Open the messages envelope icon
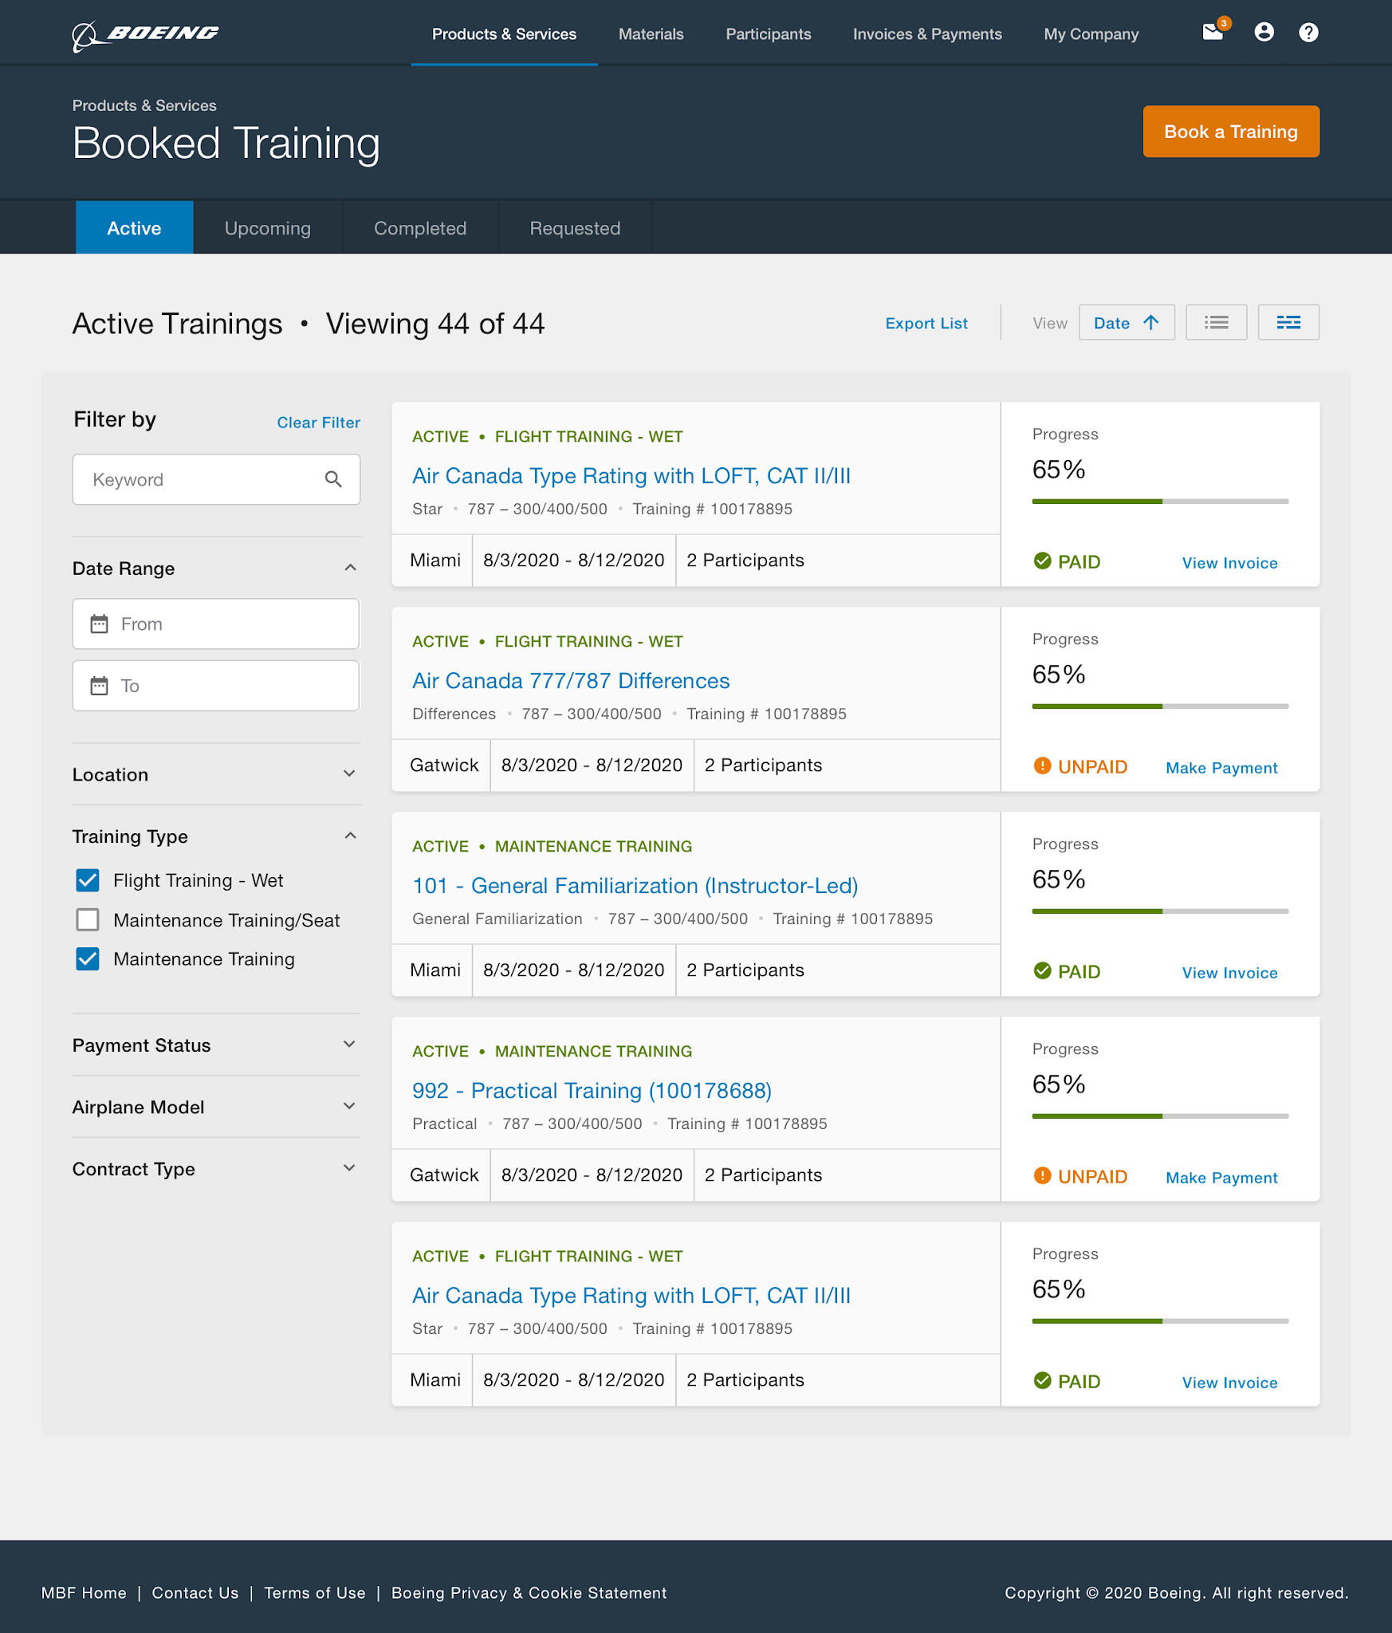The width and height of the screenshot is (1392, 1633). point(1213,33)
